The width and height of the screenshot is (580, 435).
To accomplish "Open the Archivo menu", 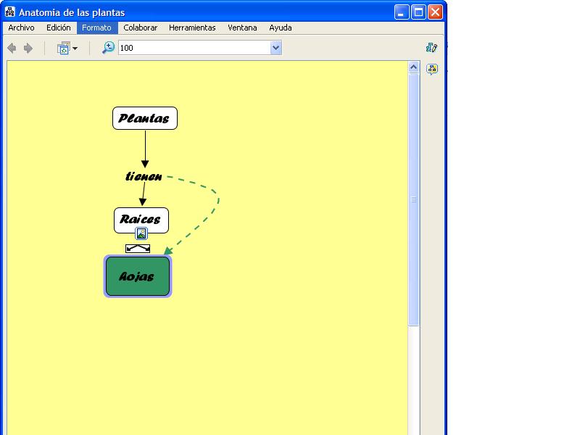I will [21, 28].
